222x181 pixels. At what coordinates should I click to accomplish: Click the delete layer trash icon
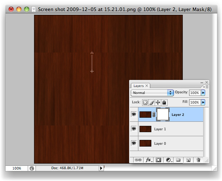click(x=198, y=160)
